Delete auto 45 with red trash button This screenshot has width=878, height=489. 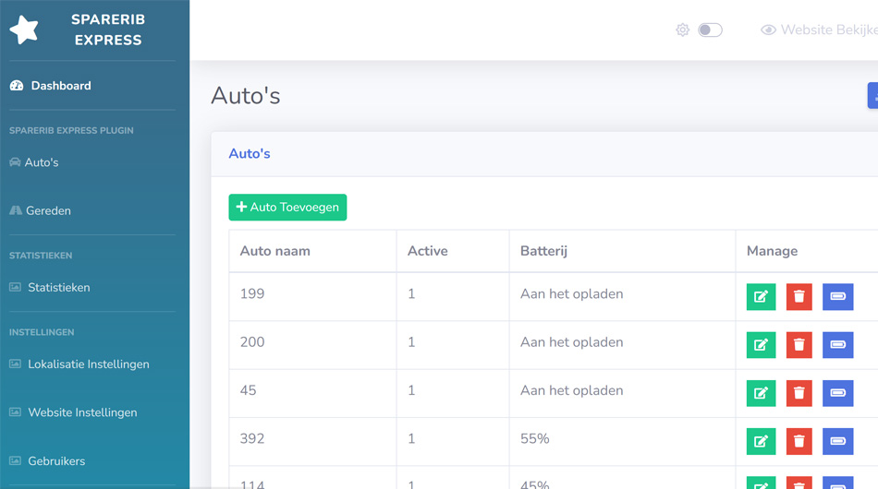(x=799, y=393)
